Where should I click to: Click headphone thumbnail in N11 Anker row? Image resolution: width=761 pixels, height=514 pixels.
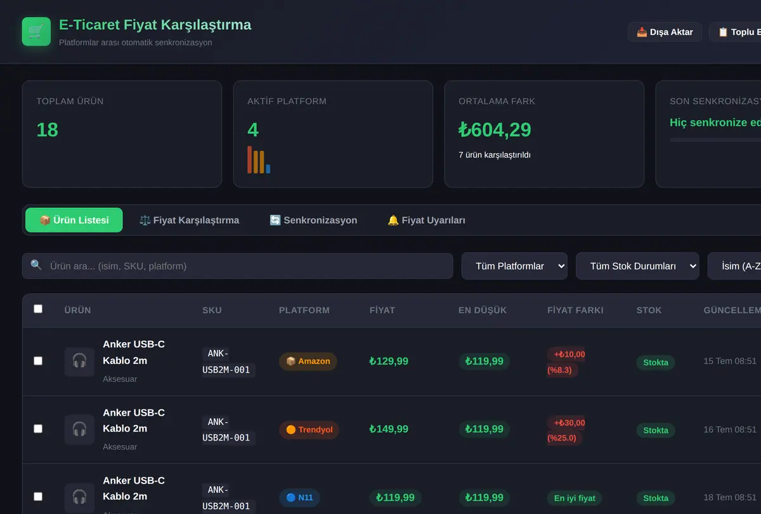79,498
